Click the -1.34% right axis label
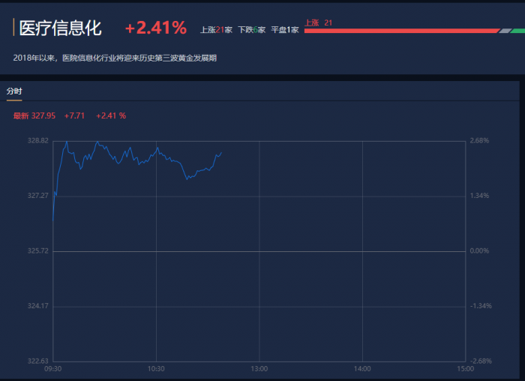Image resolution: width=525 pixels, height=381 pixels. coord(481,306)
